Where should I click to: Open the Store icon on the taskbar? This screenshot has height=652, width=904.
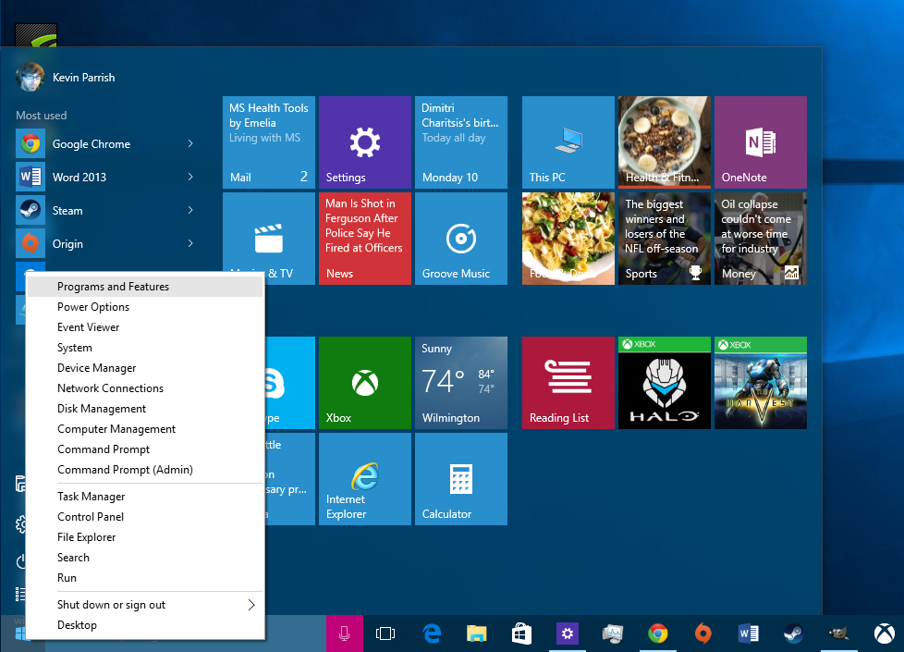click(521, 634)
